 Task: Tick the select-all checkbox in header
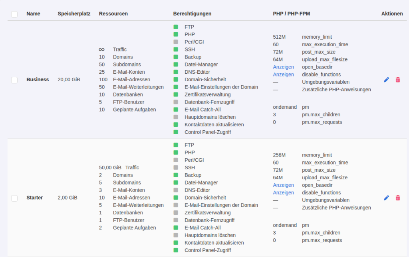[x=14, y=14]
